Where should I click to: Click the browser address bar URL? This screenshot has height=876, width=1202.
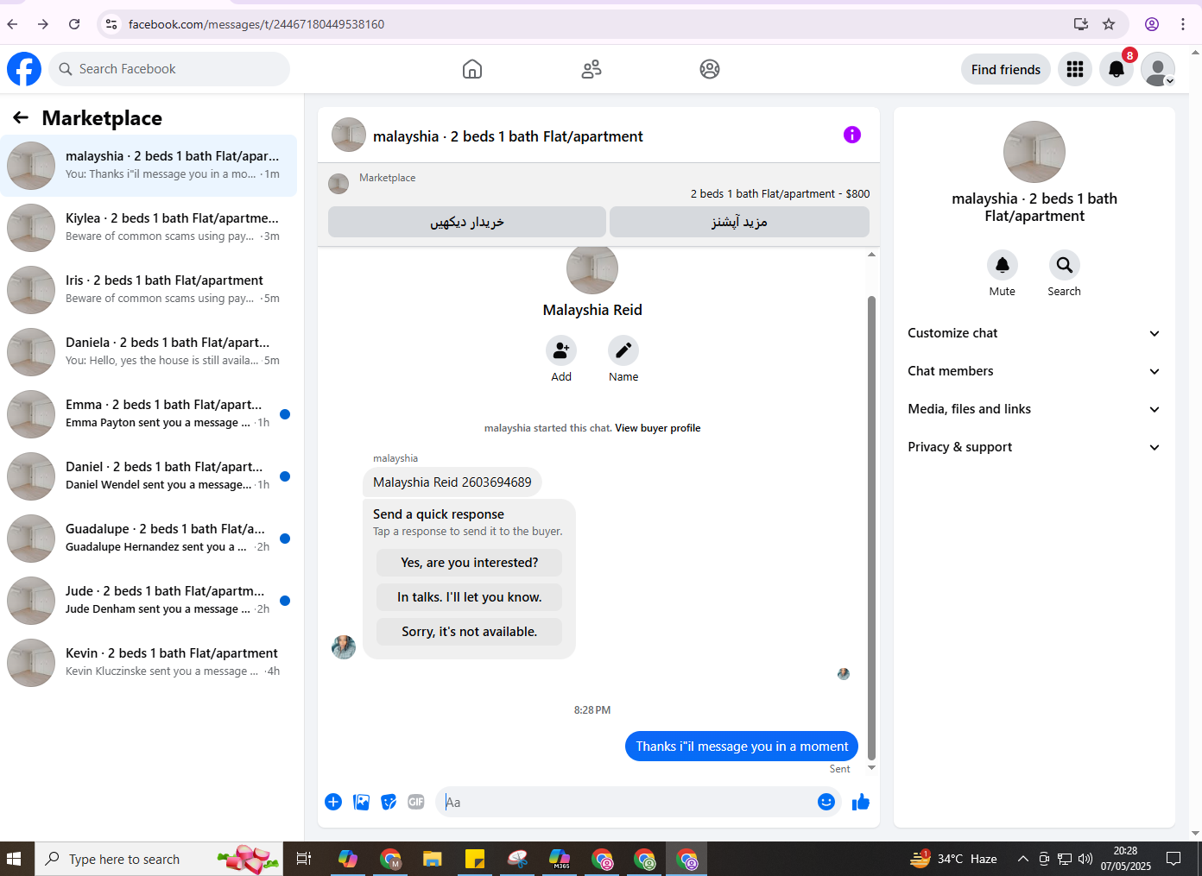pyautogui.click(x=256, y=24)
